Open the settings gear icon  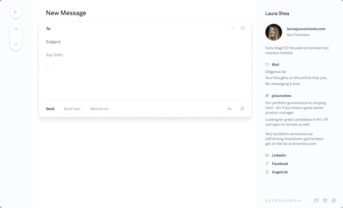coord(333,201)
